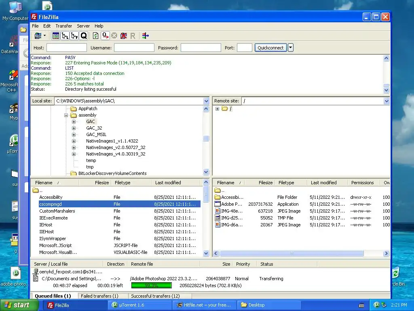Expand the GAC_32 tree node
Screen dimensions: 414x311
click(74, 128)
